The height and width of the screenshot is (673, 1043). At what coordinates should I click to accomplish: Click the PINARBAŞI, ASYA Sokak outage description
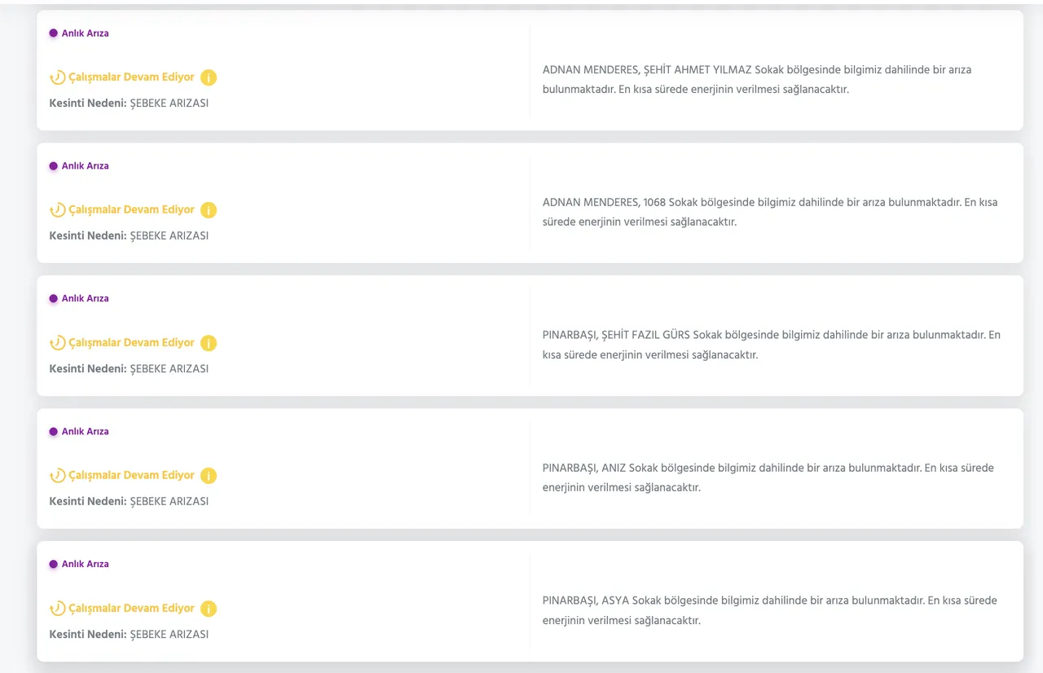tap(769, 610)
